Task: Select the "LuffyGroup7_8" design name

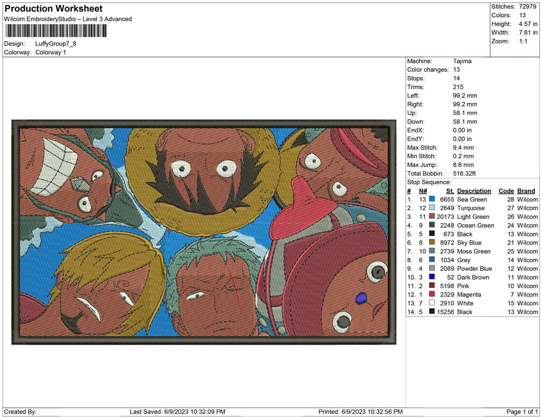Action: tap(56, 44)
